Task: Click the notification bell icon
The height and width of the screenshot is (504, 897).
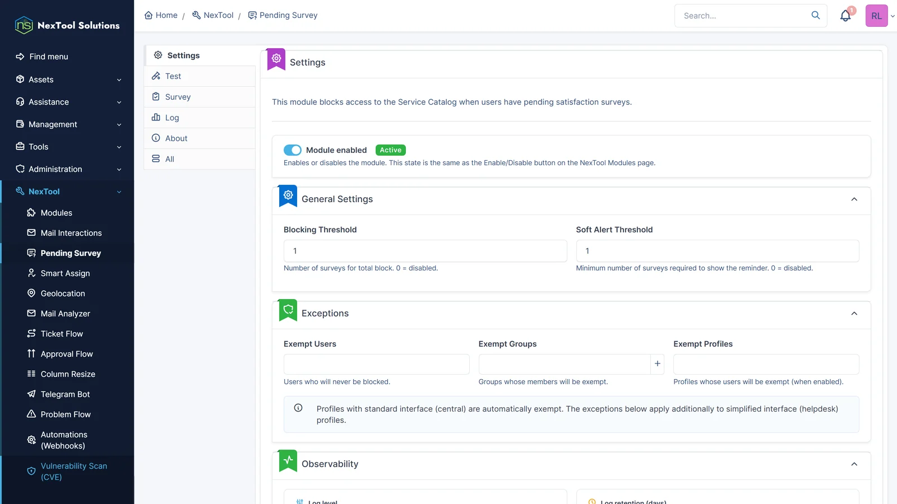Action: 845,16
